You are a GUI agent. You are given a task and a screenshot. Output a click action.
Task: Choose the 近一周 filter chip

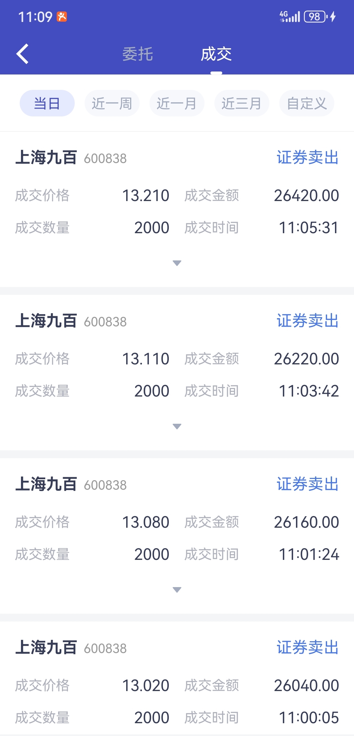(x=112, y=103)
